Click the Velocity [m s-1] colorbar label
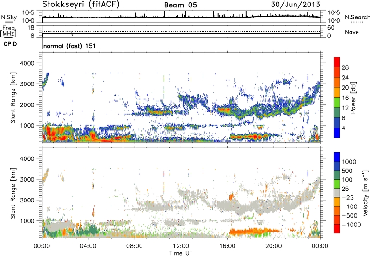 pyautogui.click(x=365, y=193)
